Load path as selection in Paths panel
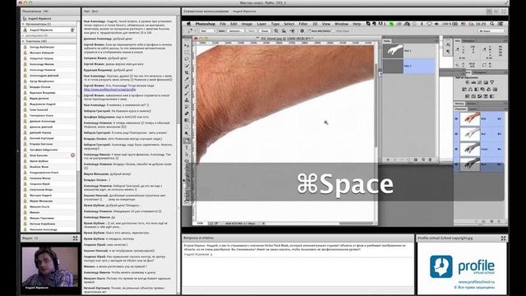This screenshot has width=526, height=296. coord(402,160)
